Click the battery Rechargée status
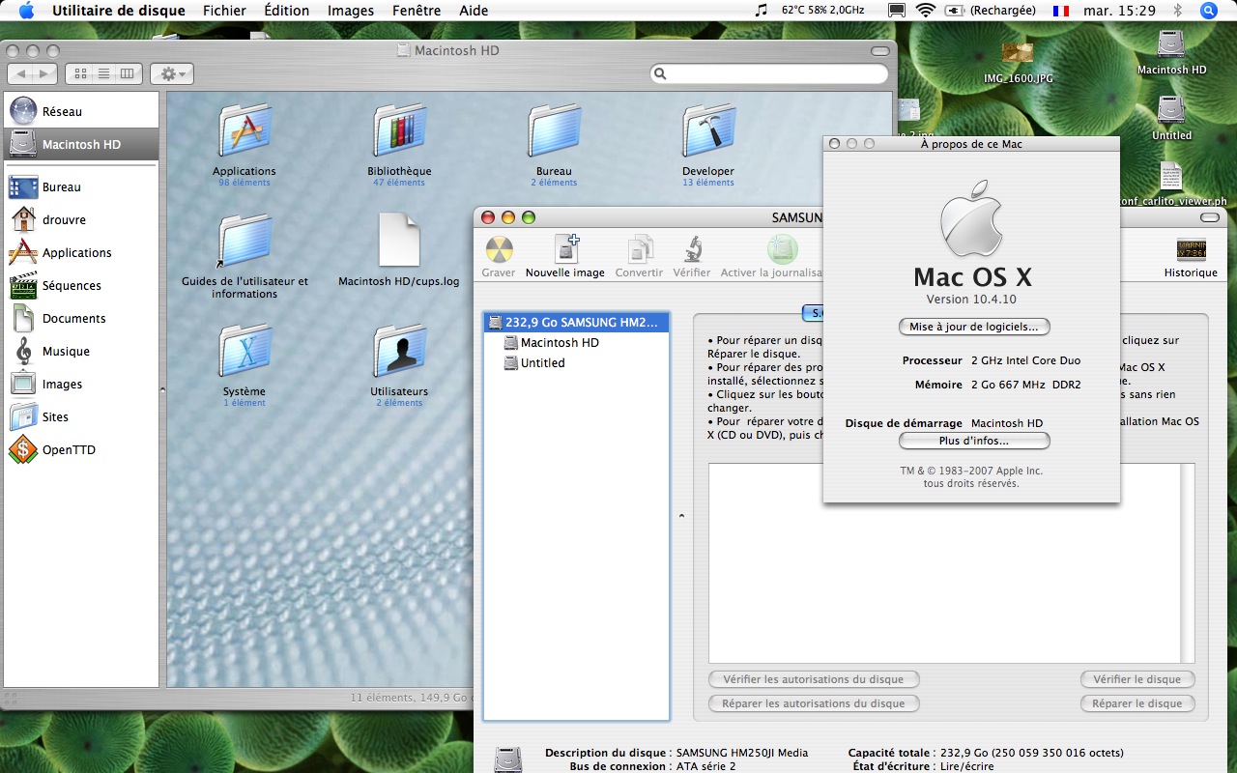1237x773 pixels. pyautogui.click(x=991, y=11)
